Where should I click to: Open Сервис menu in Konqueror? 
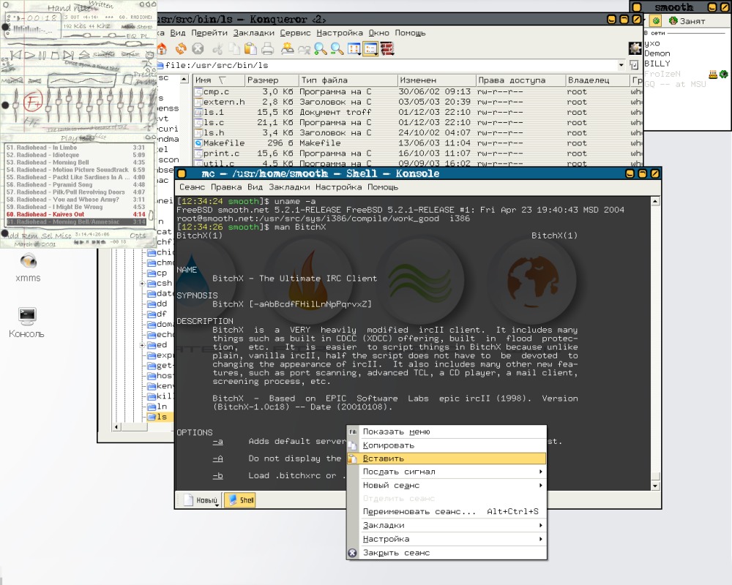pyautogui.click(x=295, y=33)
